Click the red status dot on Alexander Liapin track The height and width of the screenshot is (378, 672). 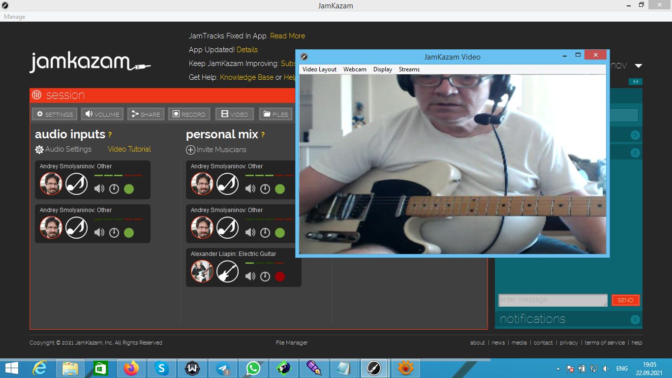click(280, 277)
